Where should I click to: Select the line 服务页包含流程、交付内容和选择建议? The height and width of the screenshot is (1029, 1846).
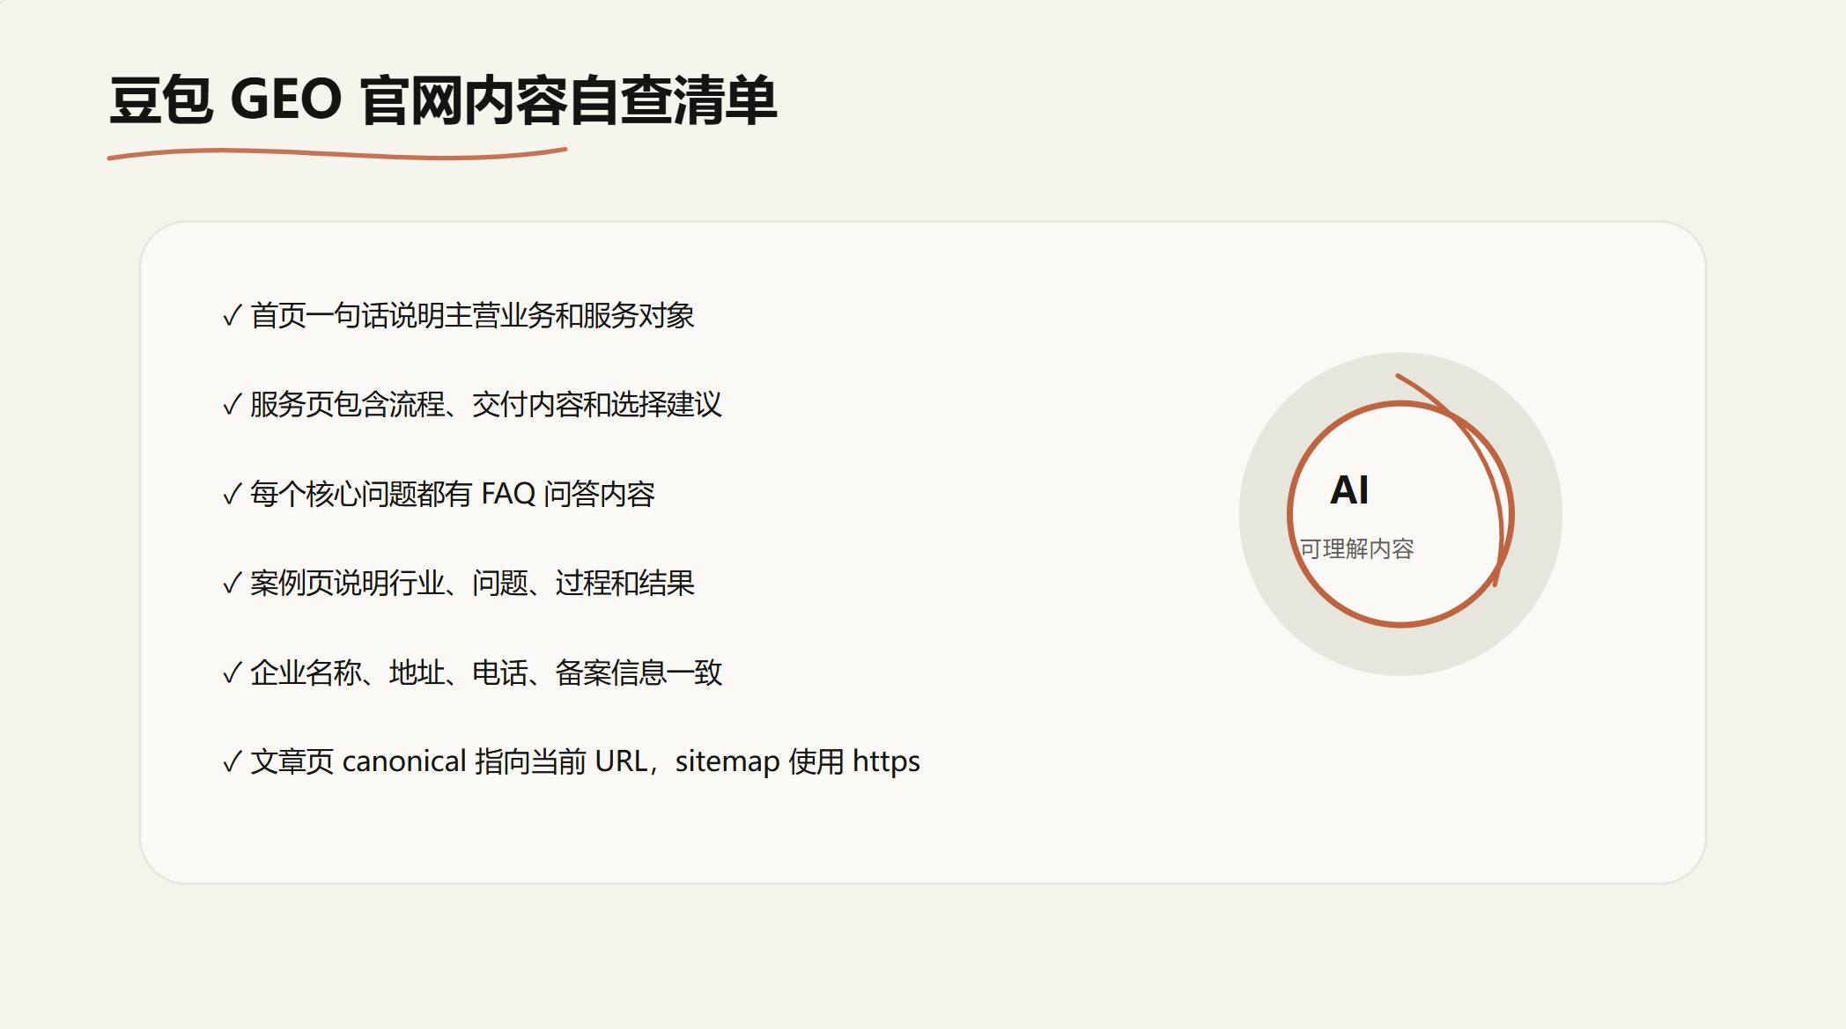coord(485,405)
